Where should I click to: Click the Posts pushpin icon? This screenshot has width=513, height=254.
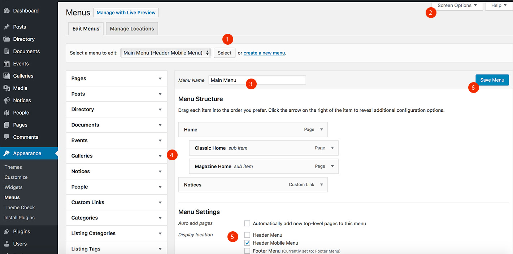6,27
